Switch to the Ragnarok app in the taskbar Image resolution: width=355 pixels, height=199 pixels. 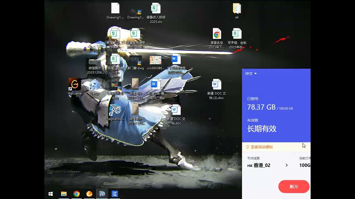pyautogui.click(x=102, y=194)
